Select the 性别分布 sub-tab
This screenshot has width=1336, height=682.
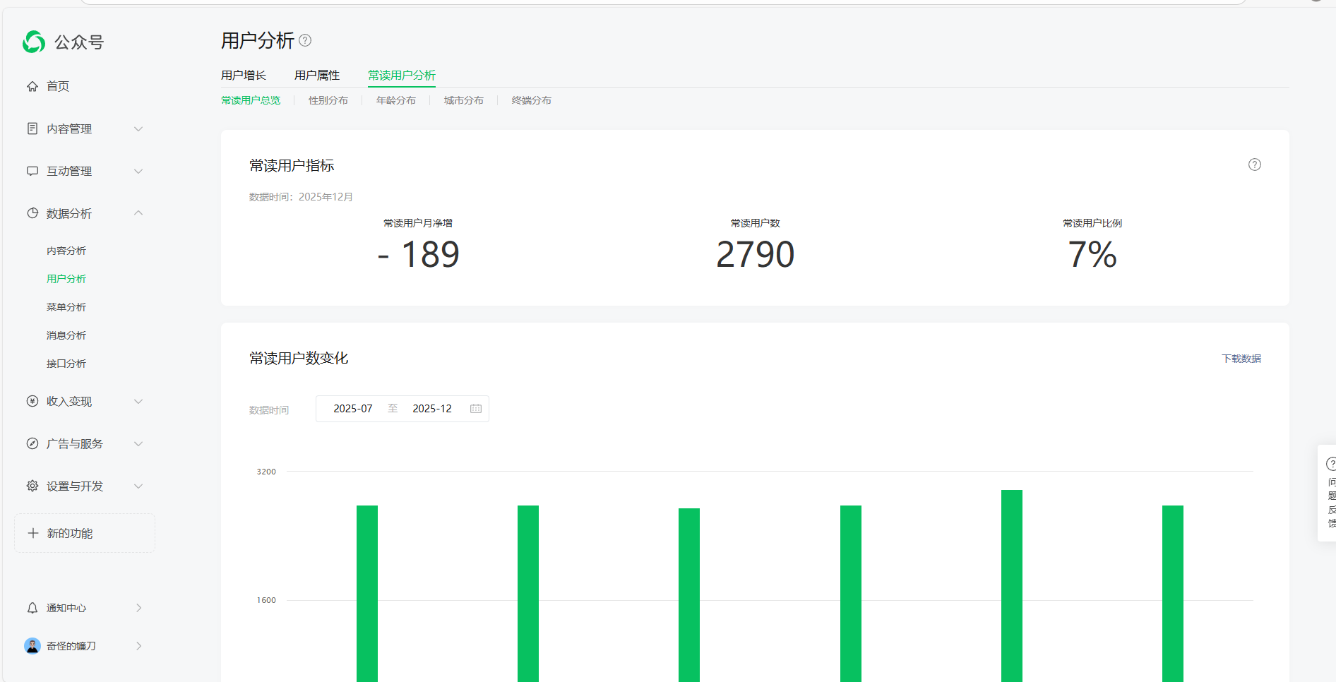point(328,100)
